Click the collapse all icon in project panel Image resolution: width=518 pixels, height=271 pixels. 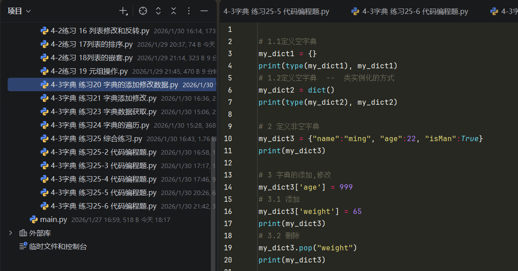(x=174, y=11)
